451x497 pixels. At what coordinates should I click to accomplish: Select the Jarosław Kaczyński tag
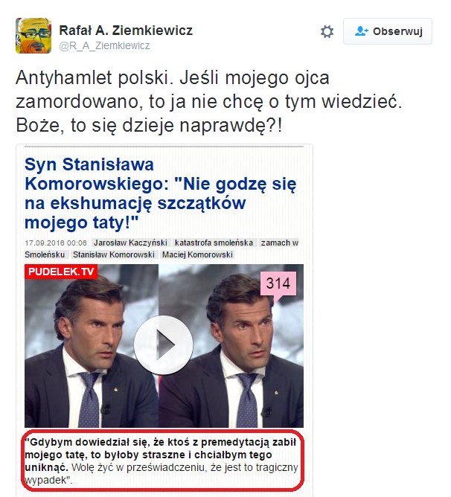[131, 243]
